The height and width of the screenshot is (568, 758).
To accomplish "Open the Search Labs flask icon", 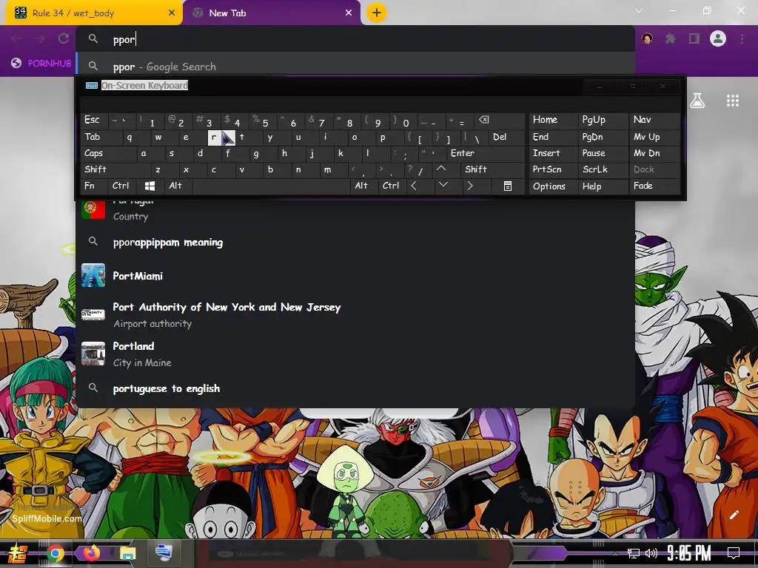I will pyautogui.click(x=697, y=101).
